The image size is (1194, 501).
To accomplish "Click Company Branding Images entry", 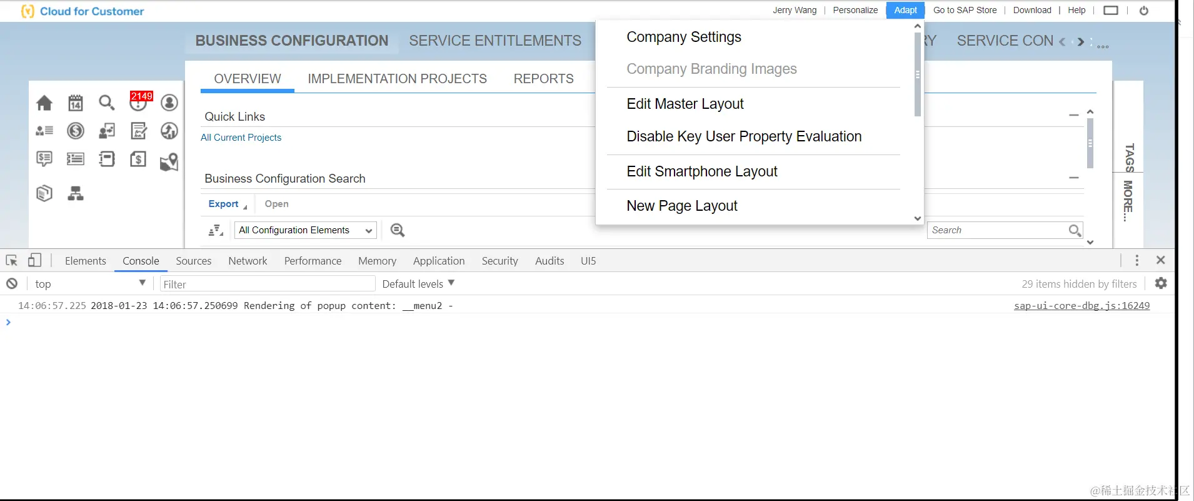I will pyautogui.click(x=711, y=69).
